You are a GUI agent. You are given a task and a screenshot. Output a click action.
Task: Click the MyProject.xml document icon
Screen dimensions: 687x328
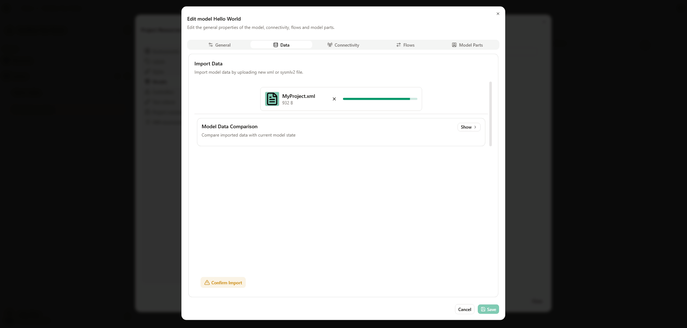point(272,99)
